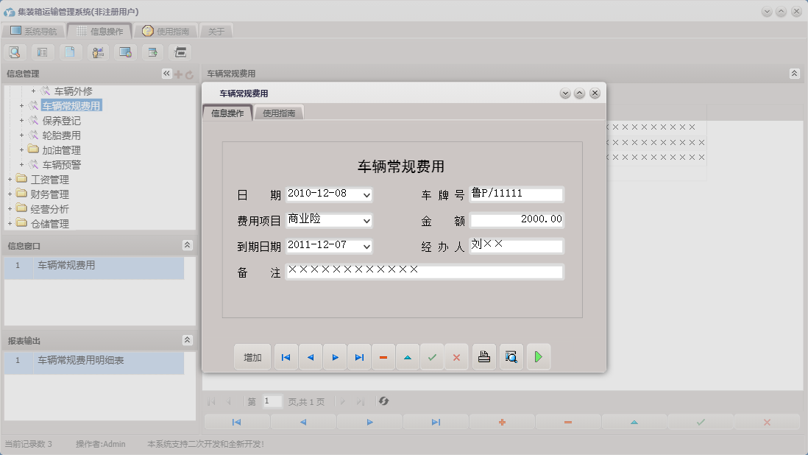Click inside the 经办人 input field
This screenshot has height=455, width=808.
[x=515, y=246]
